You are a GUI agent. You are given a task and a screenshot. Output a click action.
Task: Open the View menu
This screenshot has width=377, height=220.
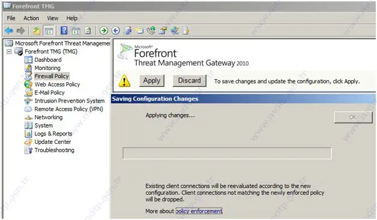tap(53, 18)
